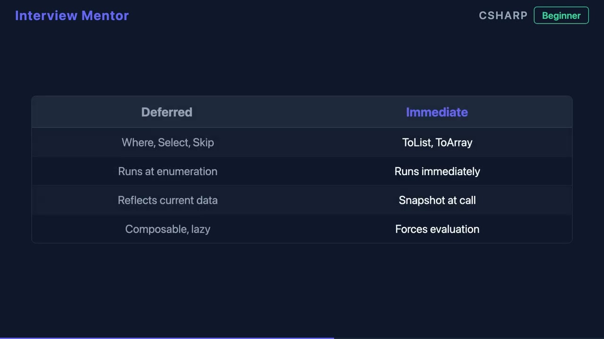Click the CSHARP language label

pos(503,16)
